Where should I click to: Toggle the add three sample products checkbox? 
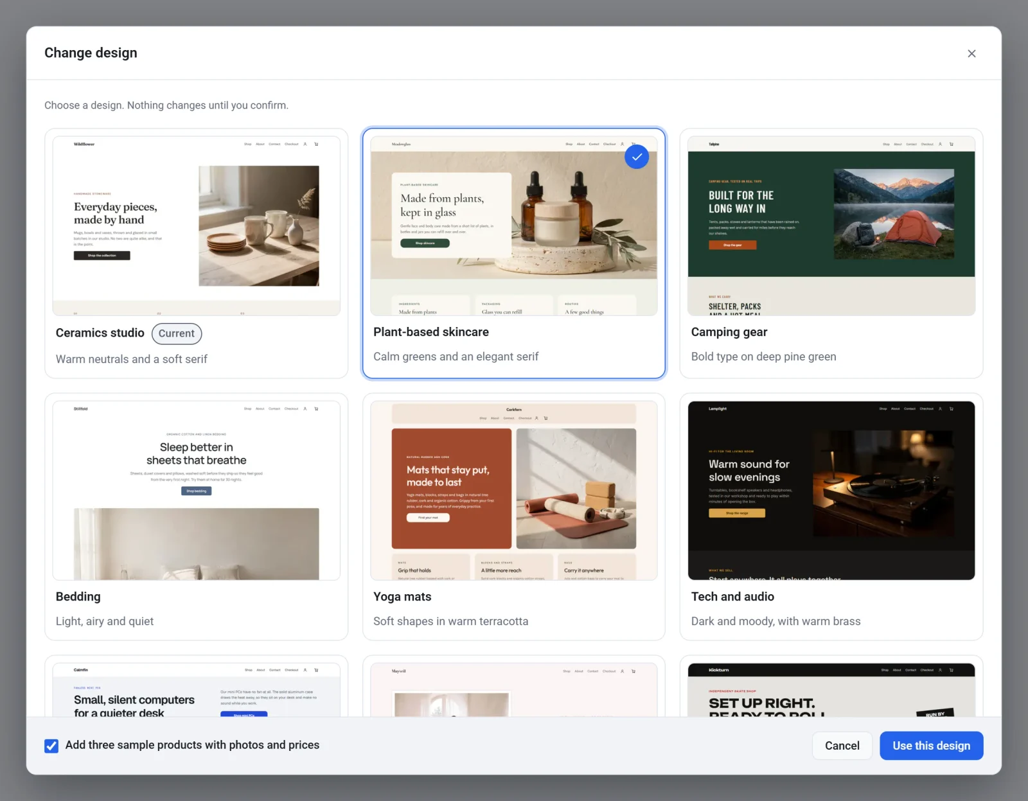(x=51, y=746)
